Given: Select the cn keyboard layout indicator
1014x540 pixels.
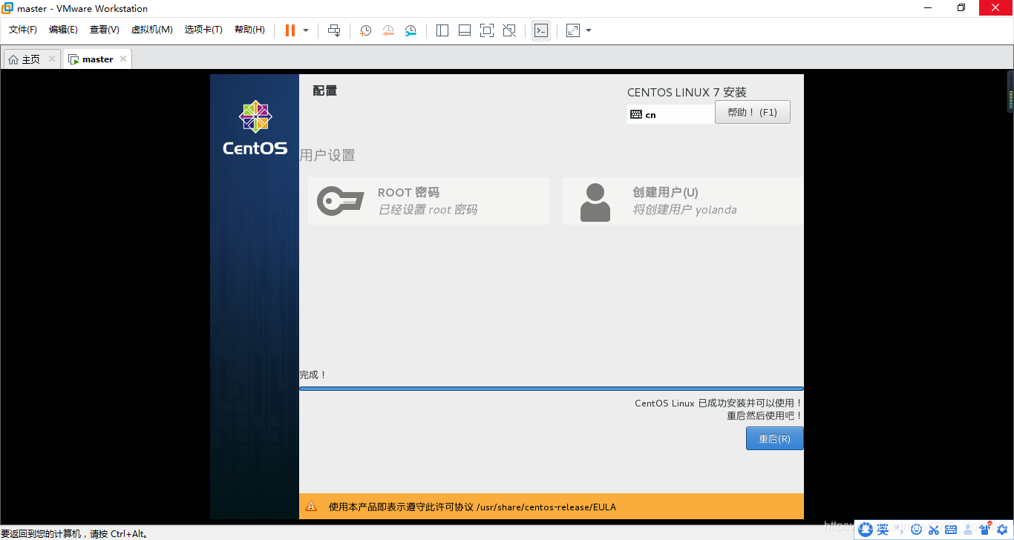Looking at the screenshot, I should 670,114.
